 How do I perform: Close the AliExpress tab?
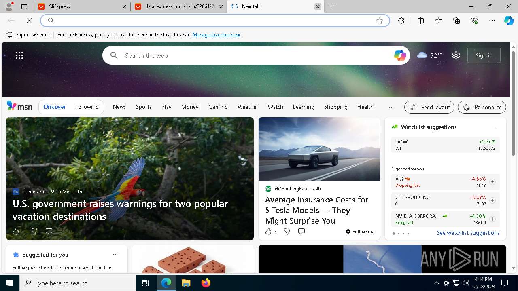point(125,6)
